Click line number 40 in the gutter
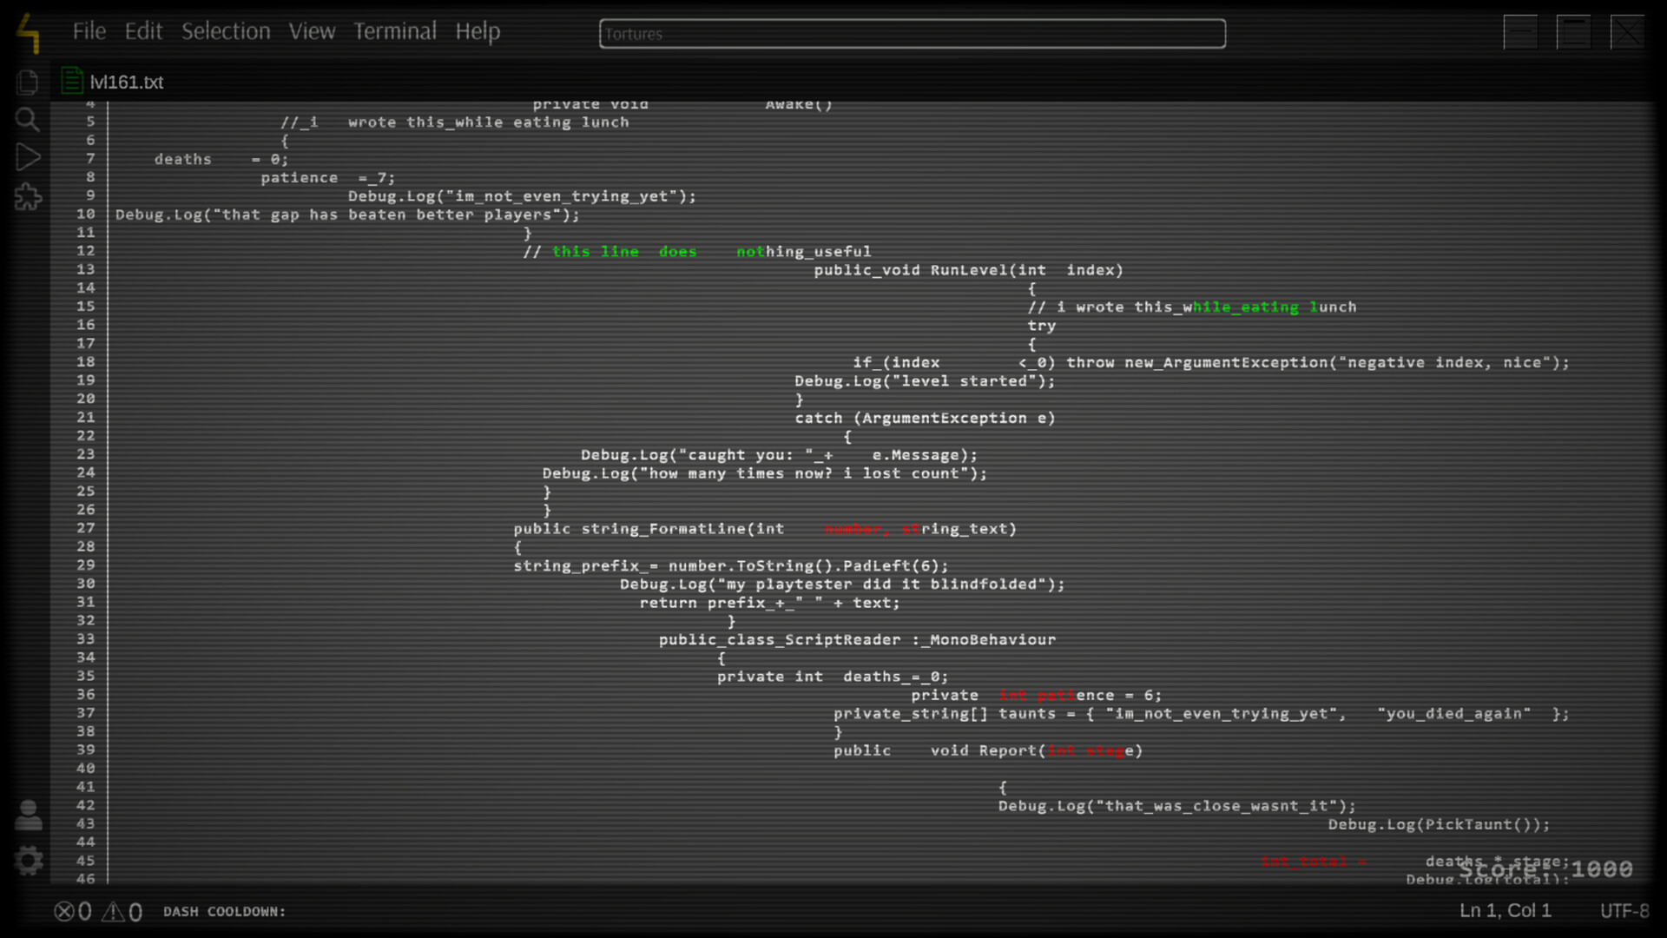 [86, 768]
